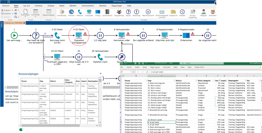This screenshot has width=262, height=133.
Task: Close the Kruisverwijzingen panel
Action: point(101,73)
